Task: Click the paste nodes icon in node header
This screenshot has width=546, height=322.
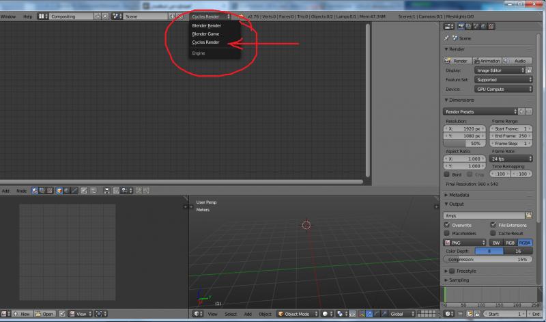Action: 146,191
